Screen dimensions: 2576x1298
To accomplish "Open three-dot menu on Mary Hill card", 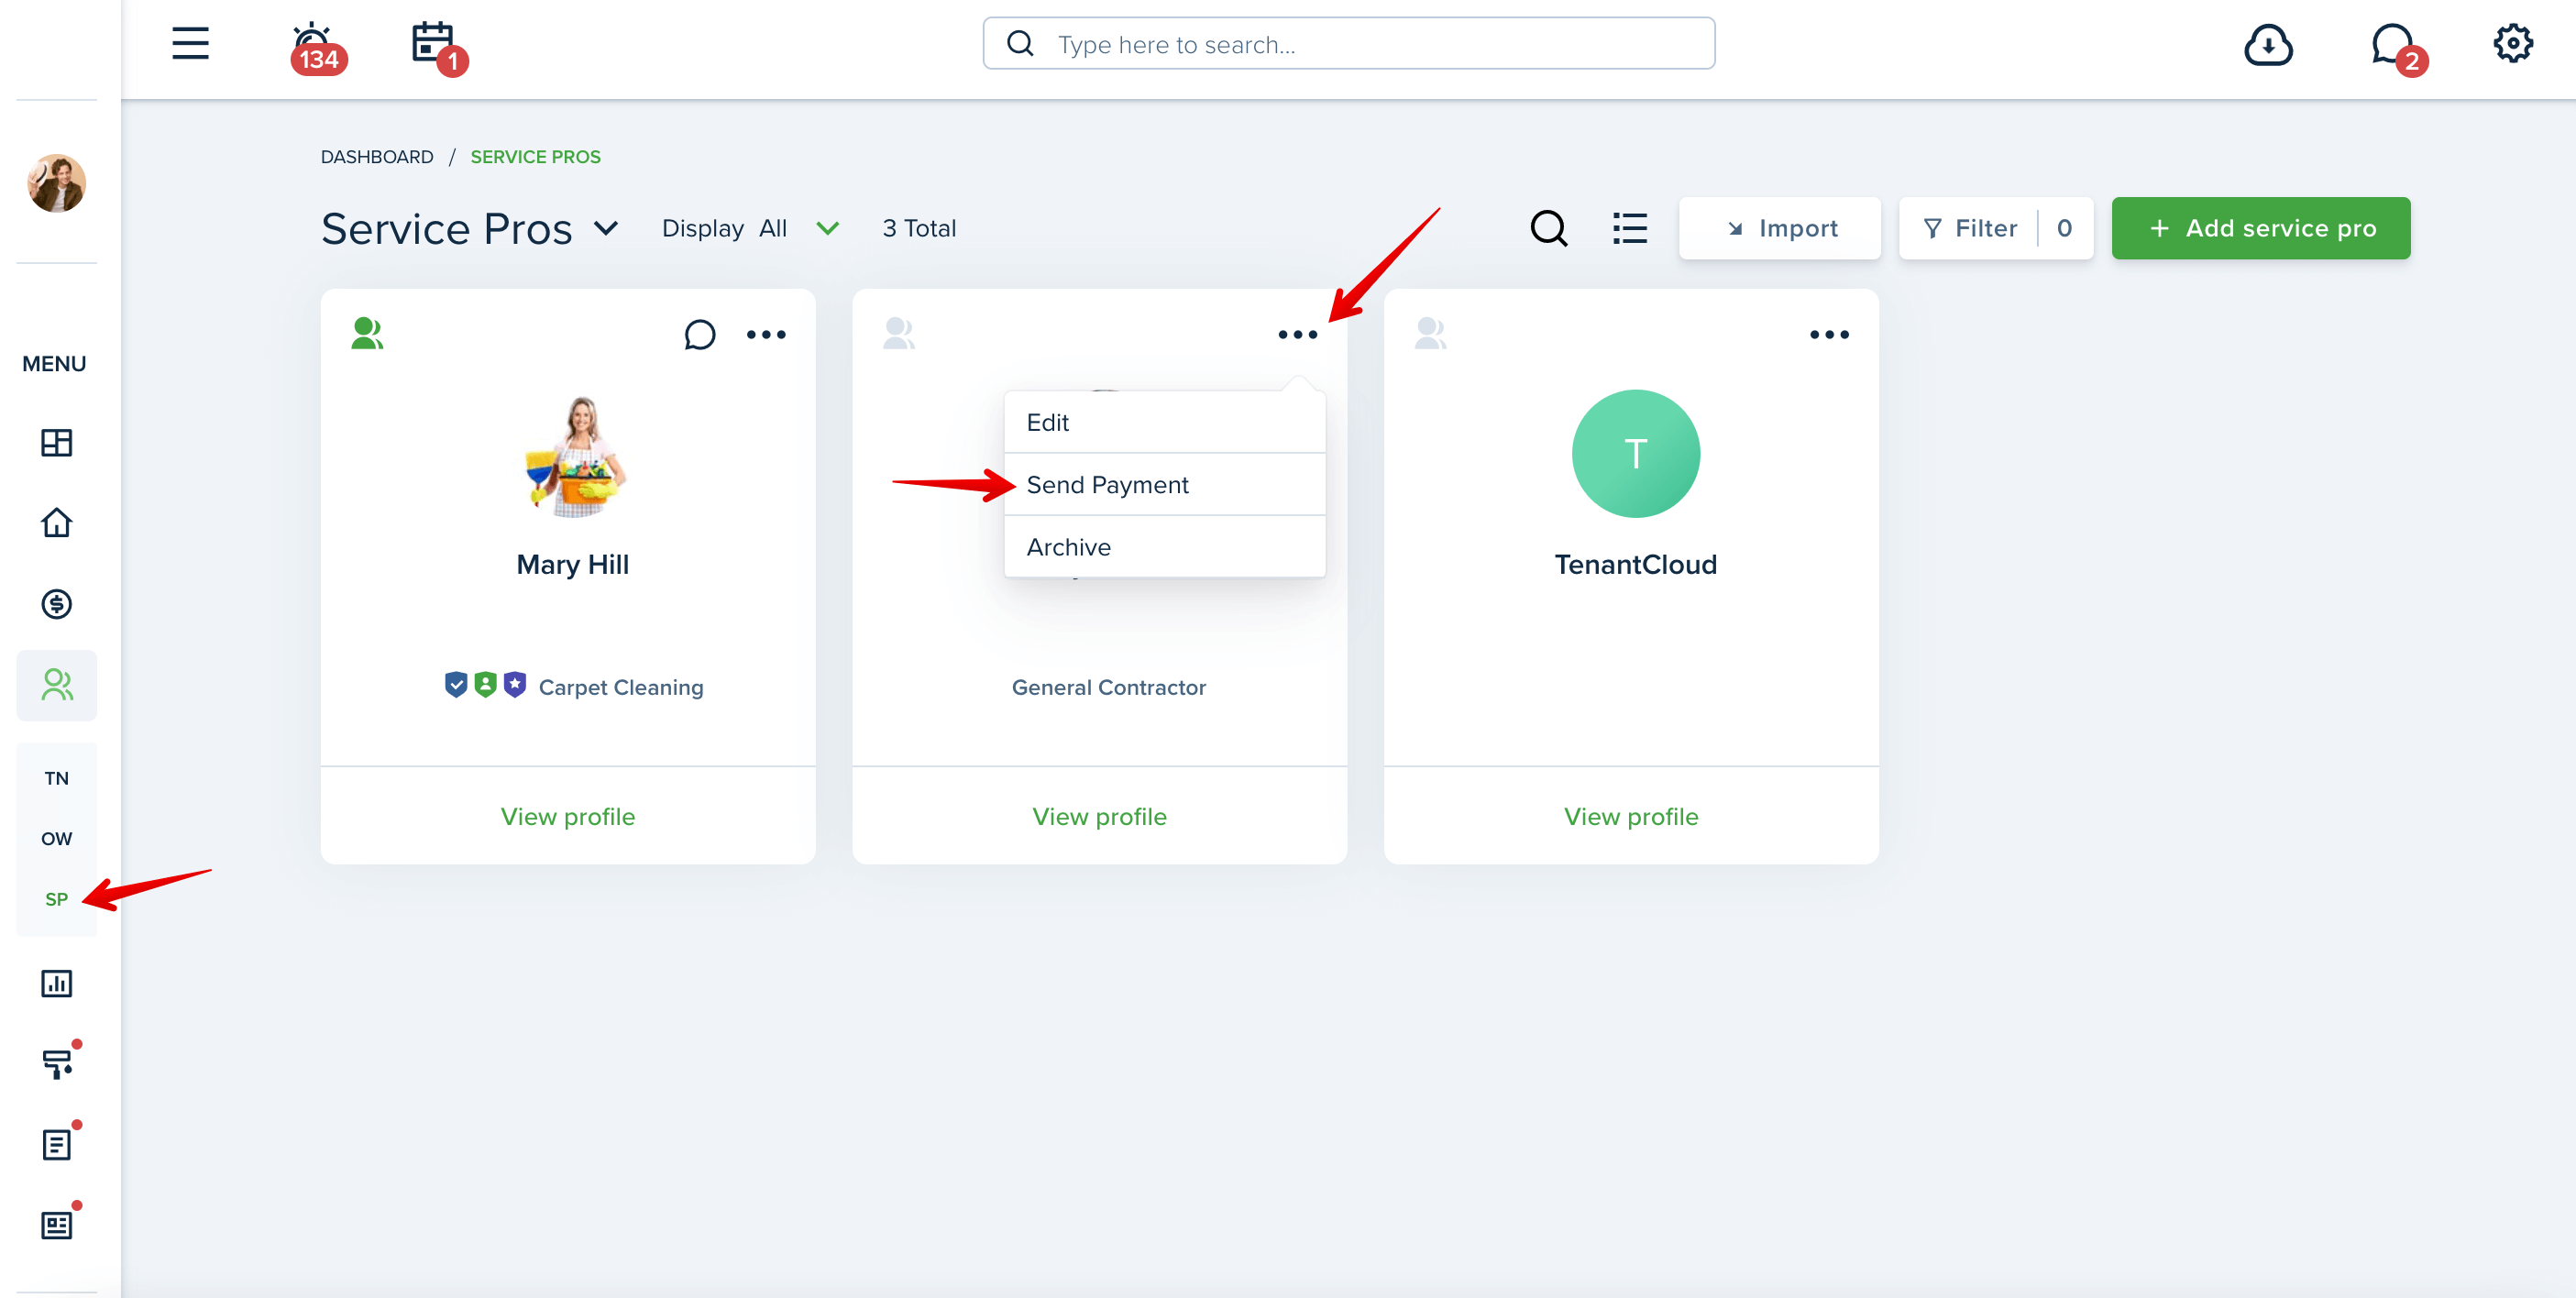I will point(766,334).
